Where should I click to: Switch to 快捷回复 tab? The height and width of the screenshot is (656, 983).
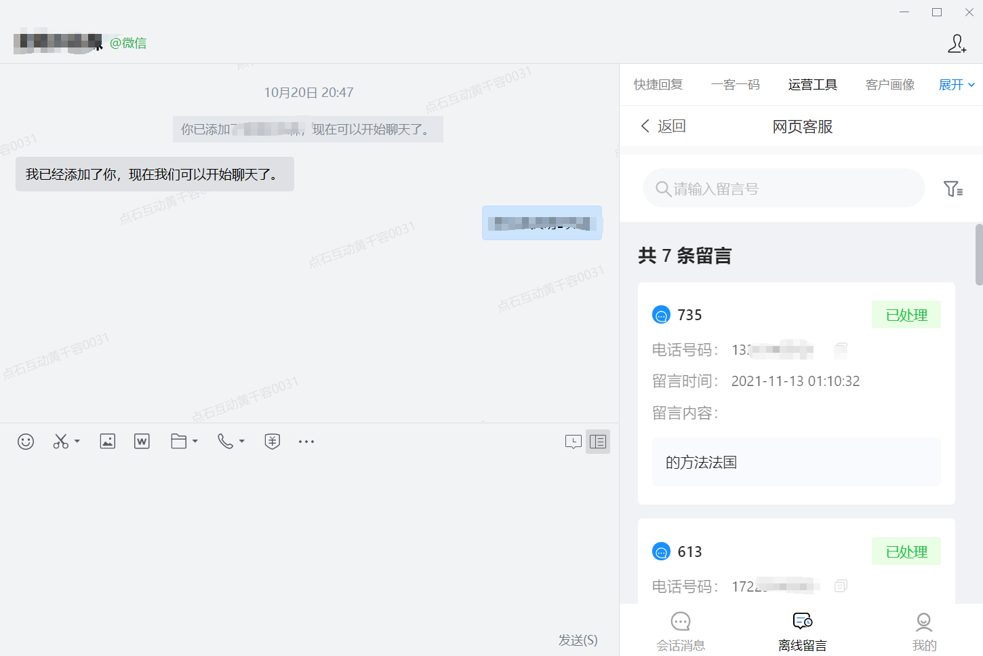658,85
